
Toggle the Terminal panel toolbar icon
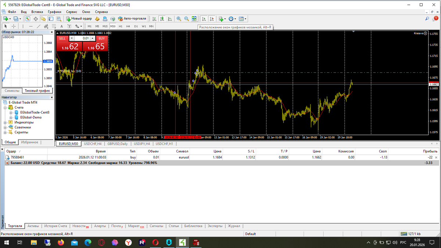pyautogui.click(x=51, y=18)
